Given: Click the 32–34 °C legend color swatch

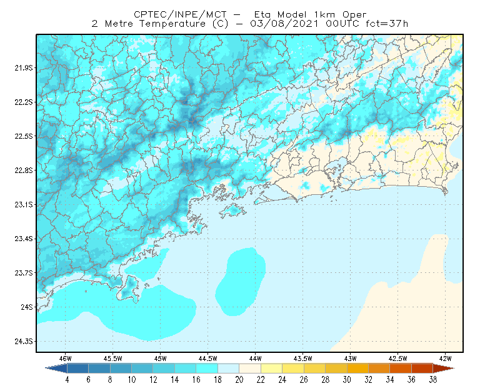Looking at the screenshot, I should click(379, 369).
